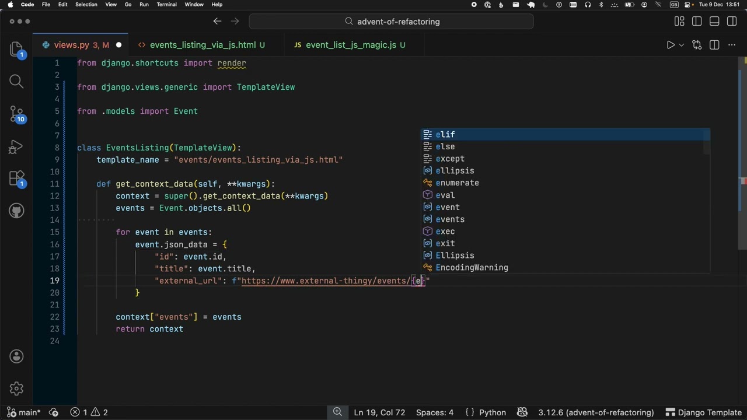Open the Run menu
Image resolution: width=747 pixels, height=420 pixels.
[144, 5]
